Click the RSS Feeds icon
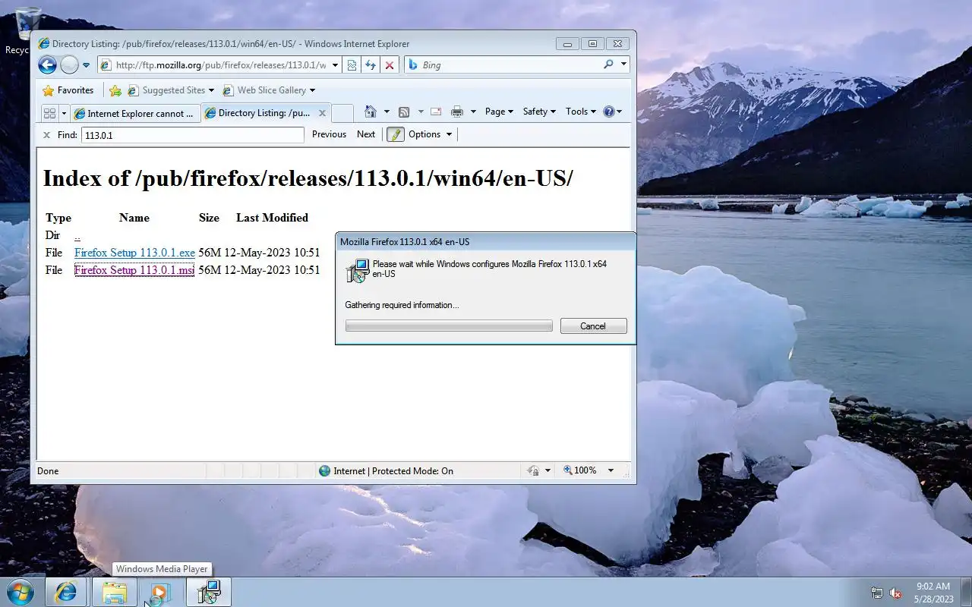This screenshot has width=972, height=607. 404,112
